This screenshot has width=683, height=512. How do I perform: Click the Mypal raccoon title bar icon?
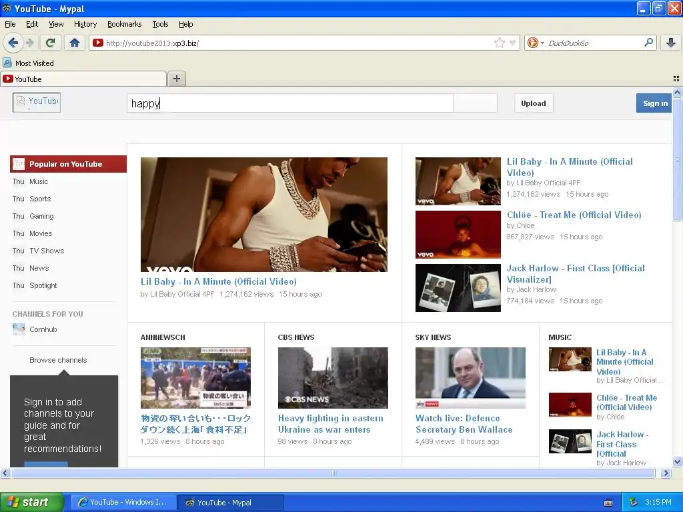(7, 8)
